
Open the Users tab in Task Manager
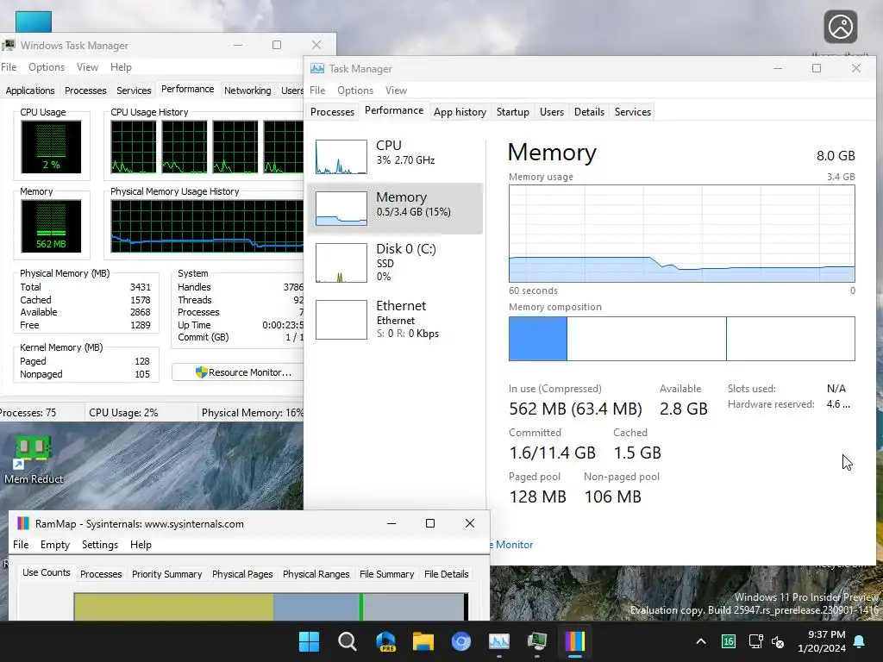551,111
